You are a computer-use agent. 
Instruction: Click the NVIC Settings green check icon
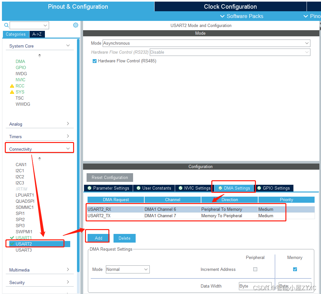tap(181, 188)
